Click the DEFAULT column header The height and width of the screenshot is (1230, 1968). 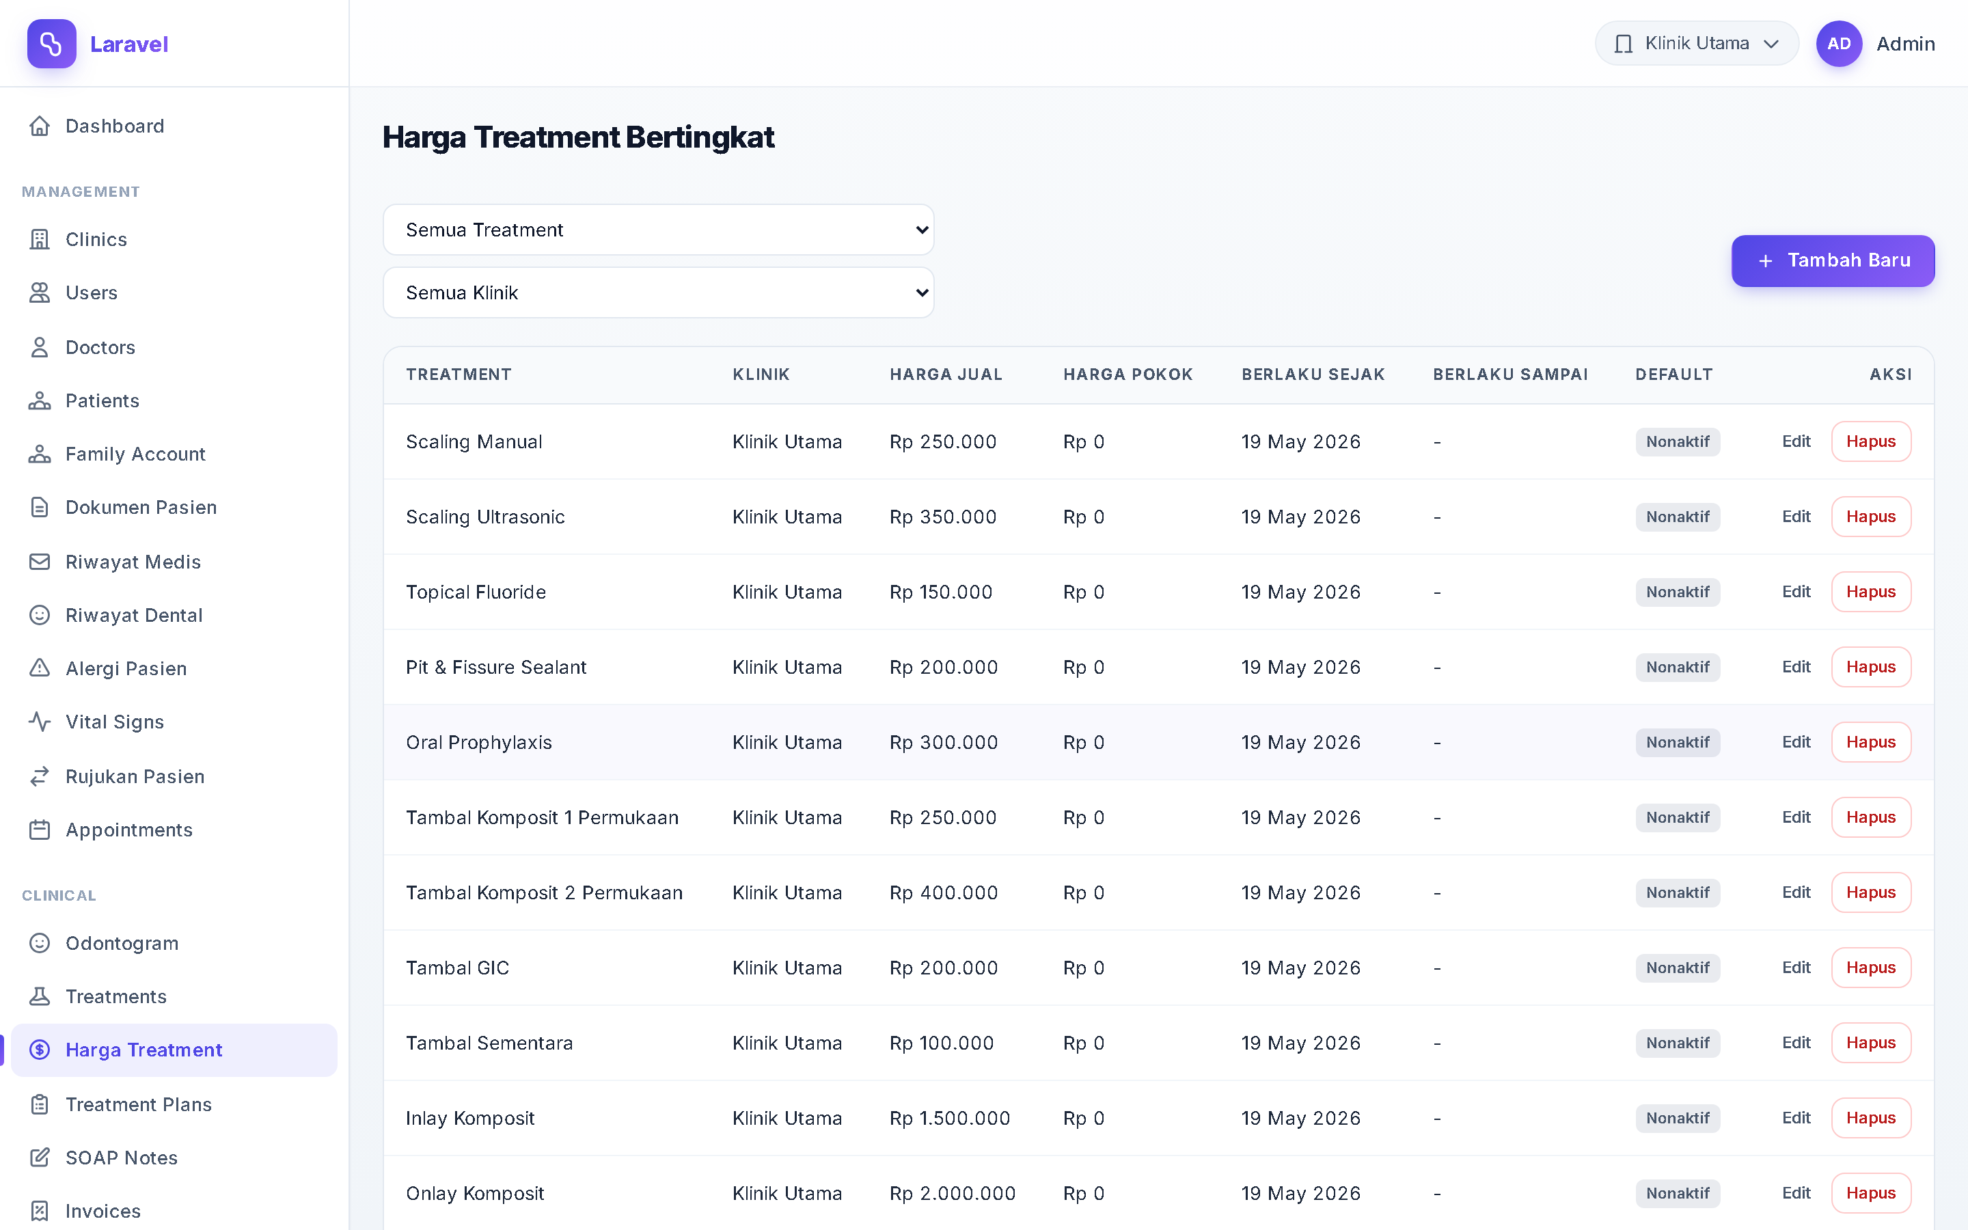(x=1673, y=374)
